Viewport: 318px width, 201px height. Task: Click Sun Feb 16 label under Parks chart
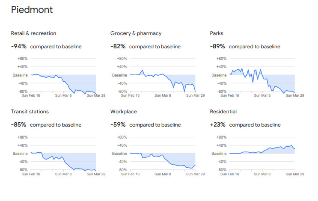tap(229, 95)
